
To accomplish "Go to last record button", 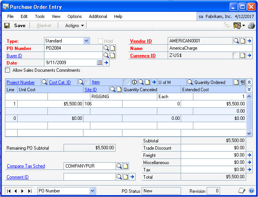I will [29, 191].
